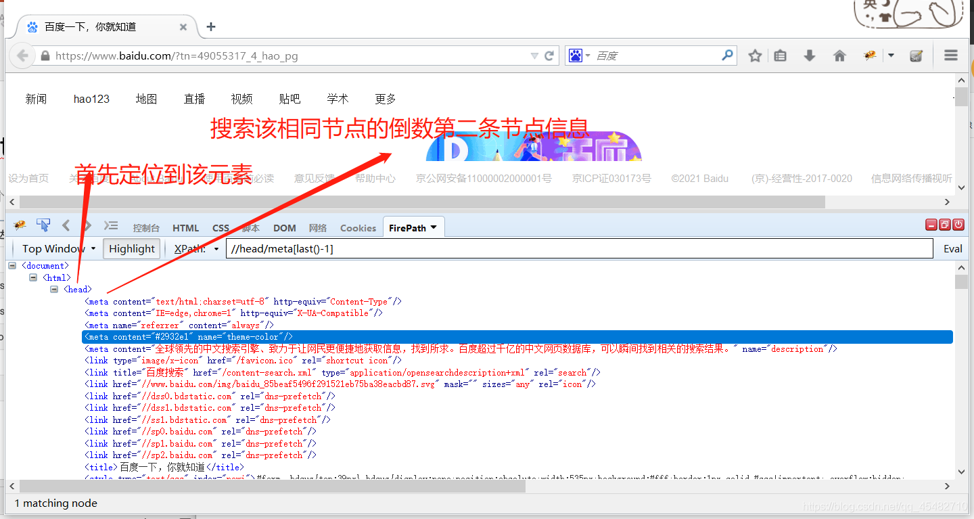Show the bookmarks list icon
The height and width of the screenshot is (519, 974).
click(x=780, y=56)
